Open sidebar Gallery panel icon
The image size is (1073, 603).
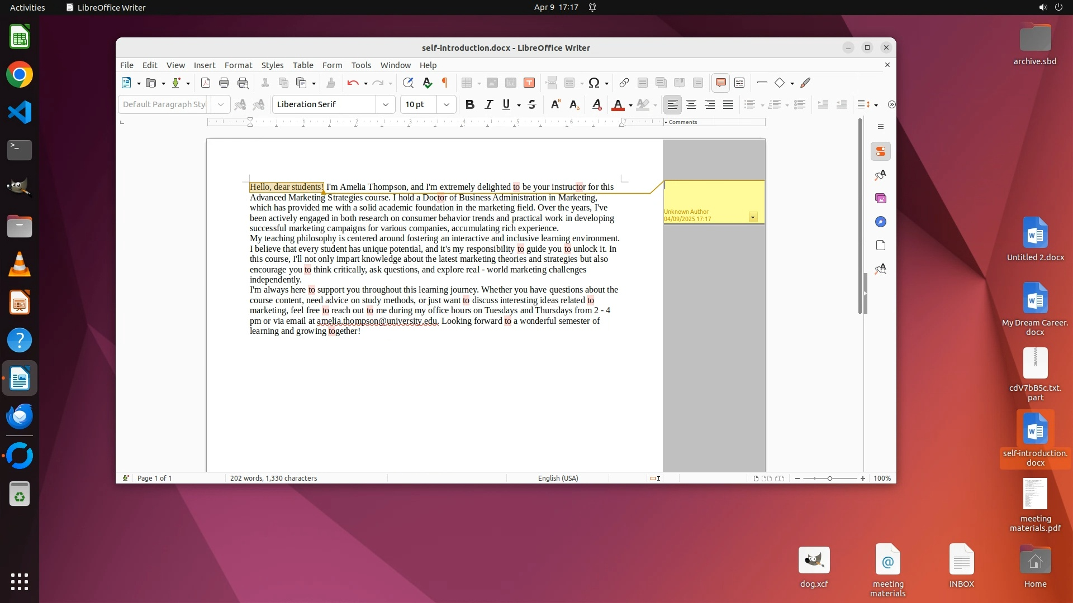click(881, 198)
